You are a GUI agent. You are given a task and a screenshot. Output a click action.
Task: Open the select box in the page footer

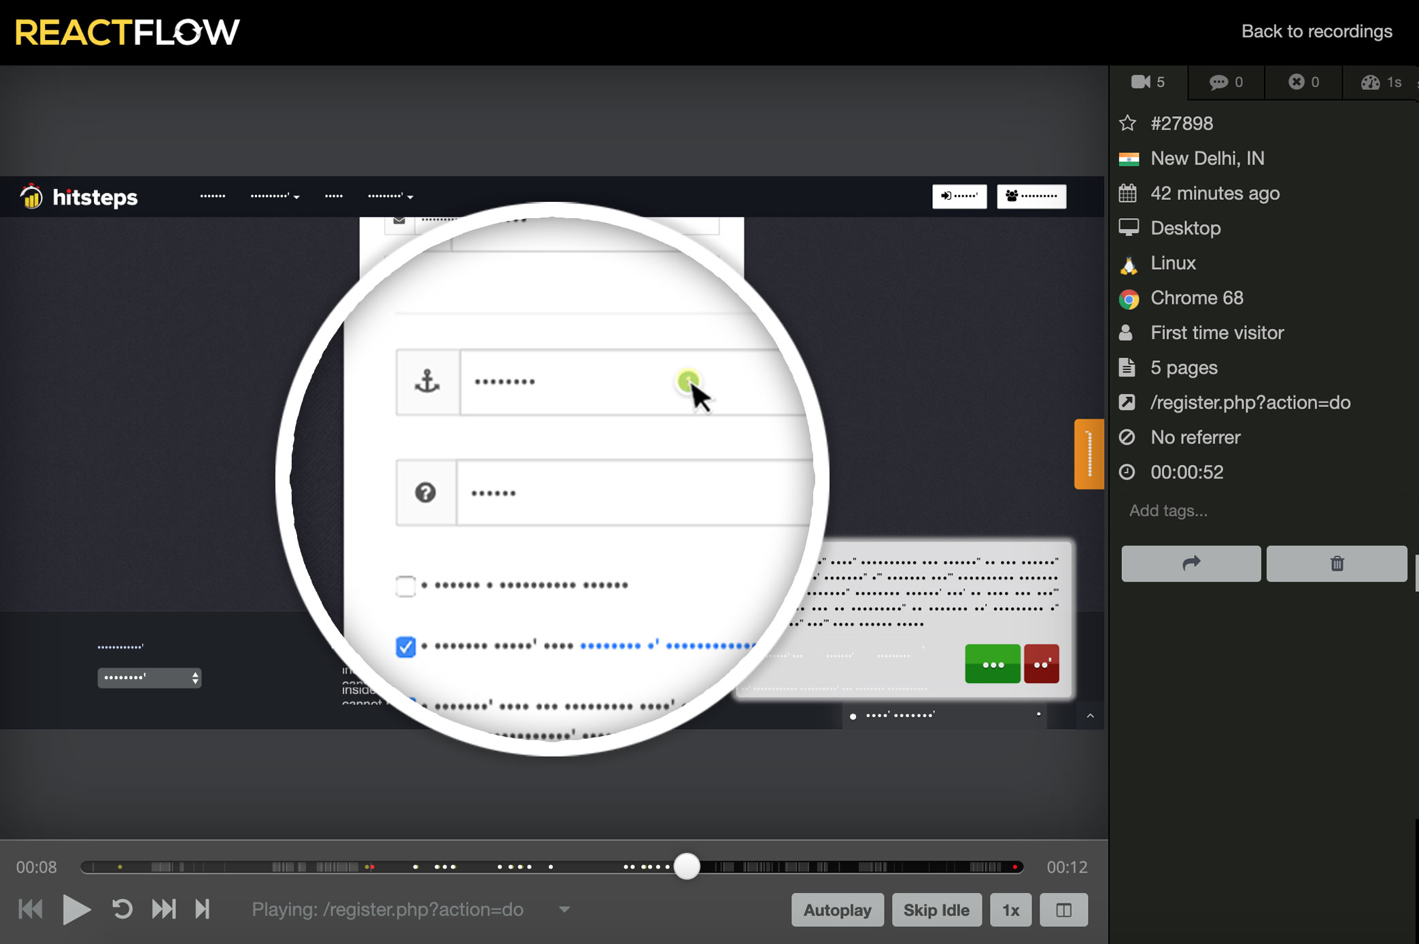click(149, 678)
